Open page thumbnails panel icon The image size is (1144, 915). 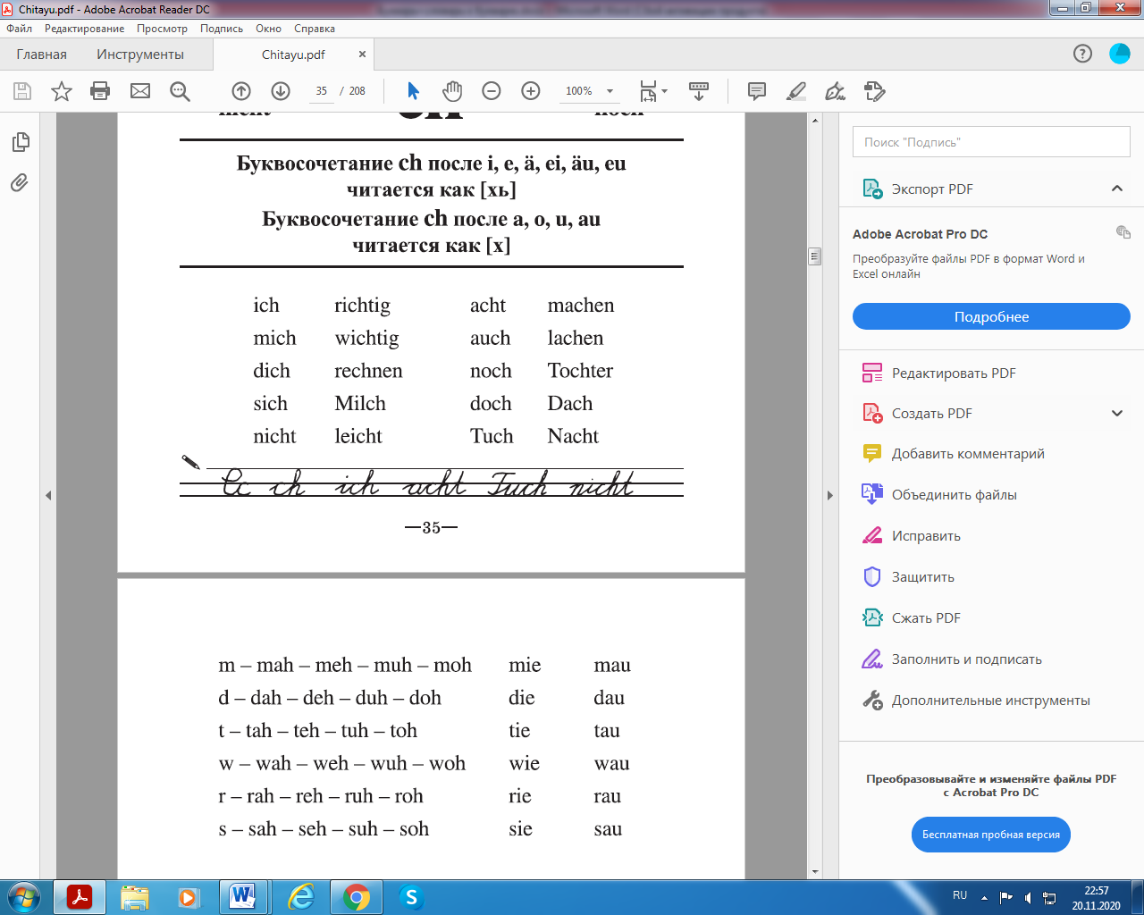tap(20, 142)
